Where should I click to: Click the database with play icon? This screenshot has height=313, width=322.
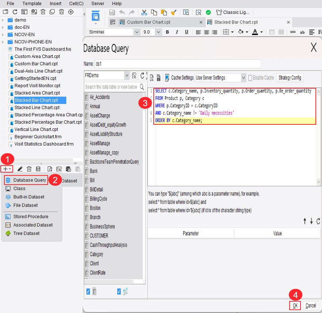[x=68, y=169]
